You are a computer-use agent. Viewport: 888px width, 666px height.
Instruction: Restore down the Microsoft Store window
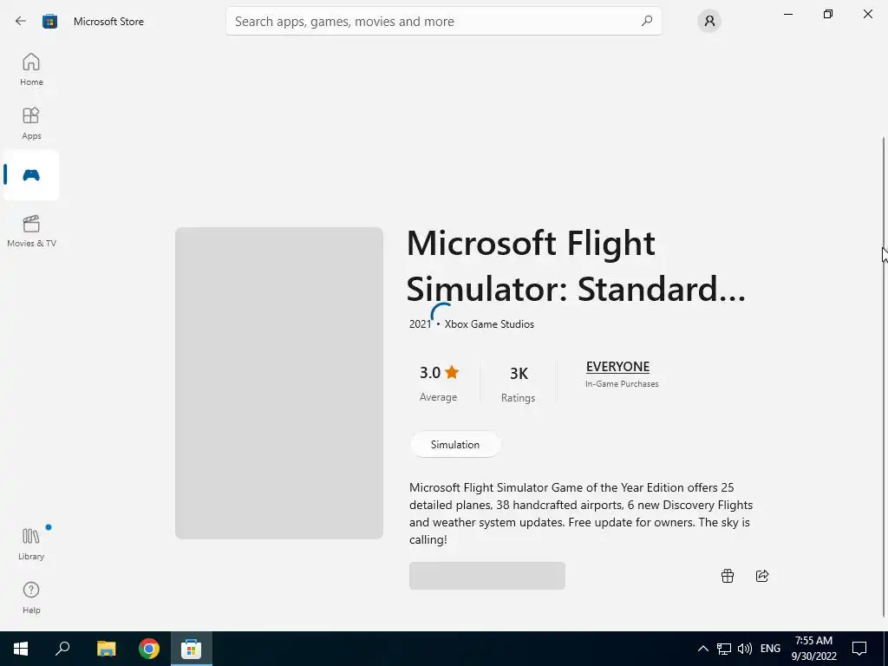(x=828, y=14)
